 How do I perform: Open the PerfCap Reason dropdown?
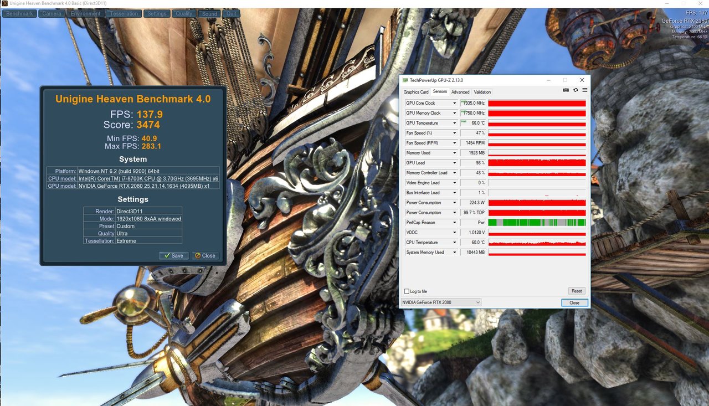click(455, 223)
